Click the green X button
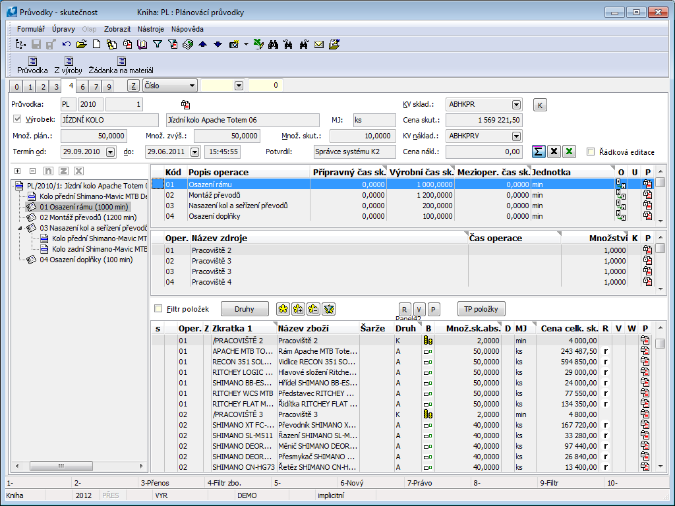 (569, 152)
